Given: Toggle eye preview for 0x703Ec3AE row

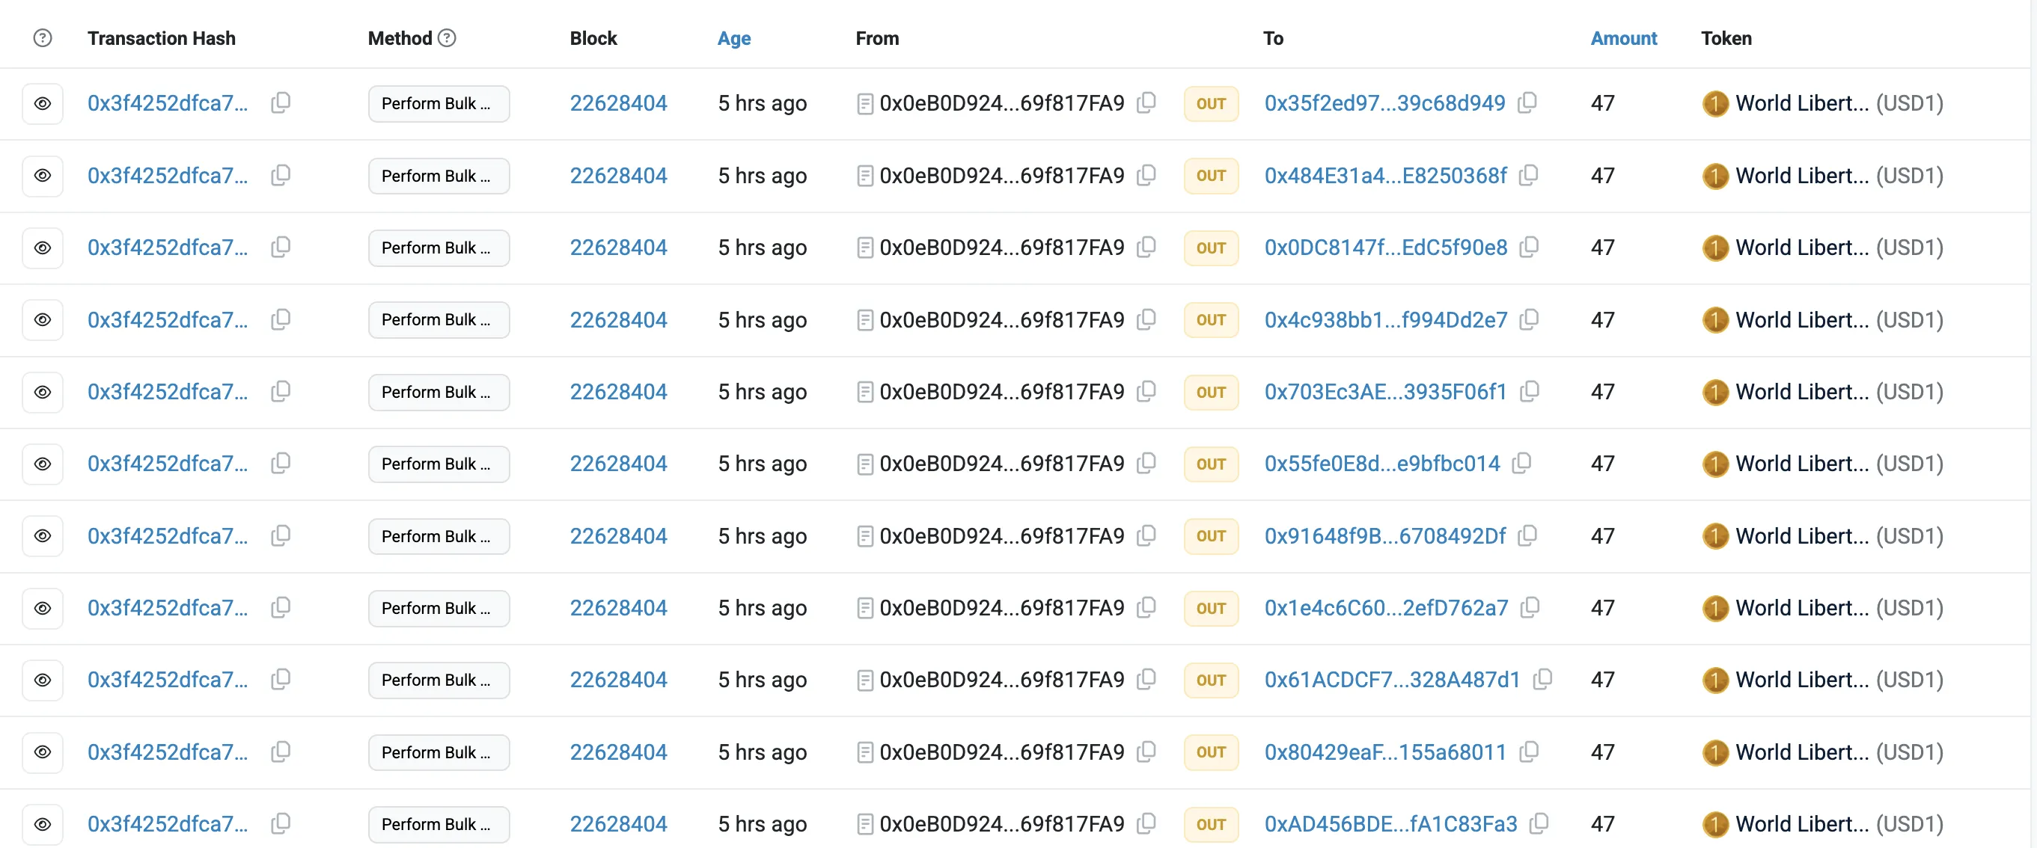Looking at the screenshot, I should 43,392.
